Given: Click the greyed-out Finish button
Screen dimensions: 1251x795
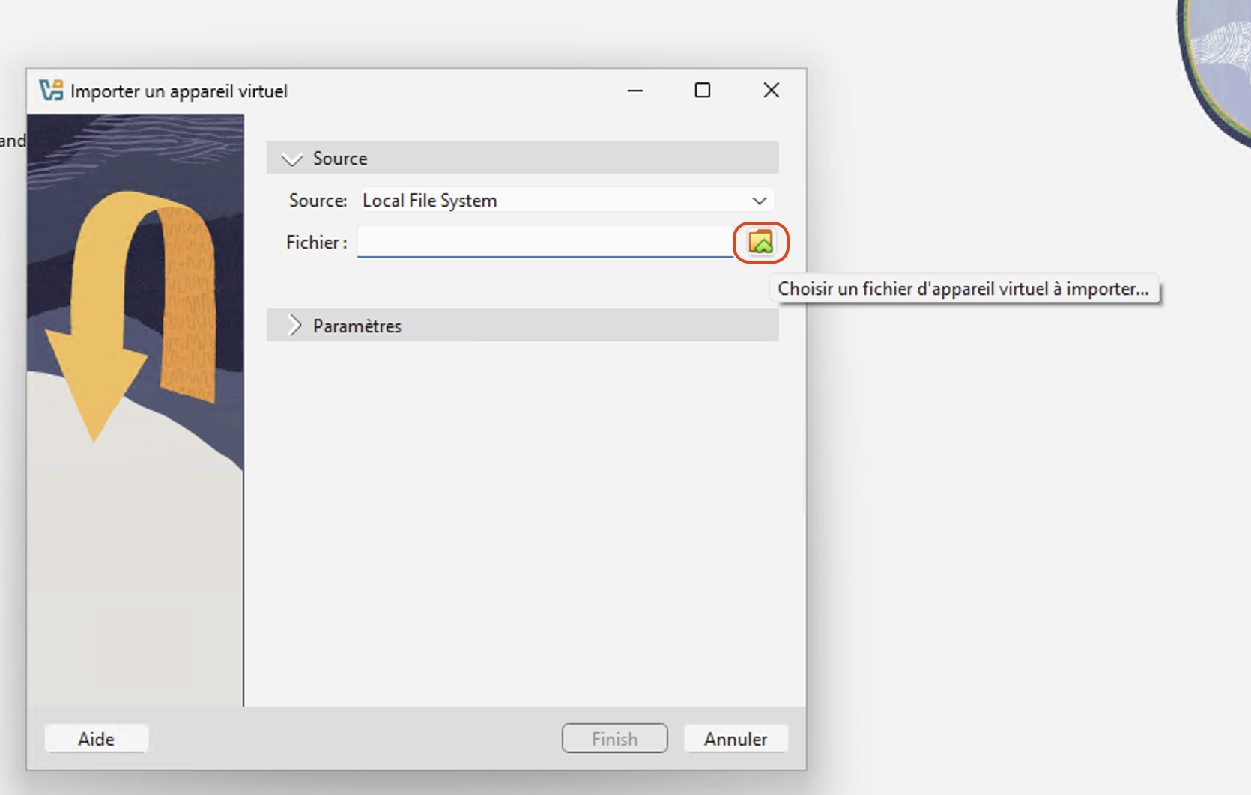Looking at the screenshot, I should pyautogui.click(x=614, y=739).
